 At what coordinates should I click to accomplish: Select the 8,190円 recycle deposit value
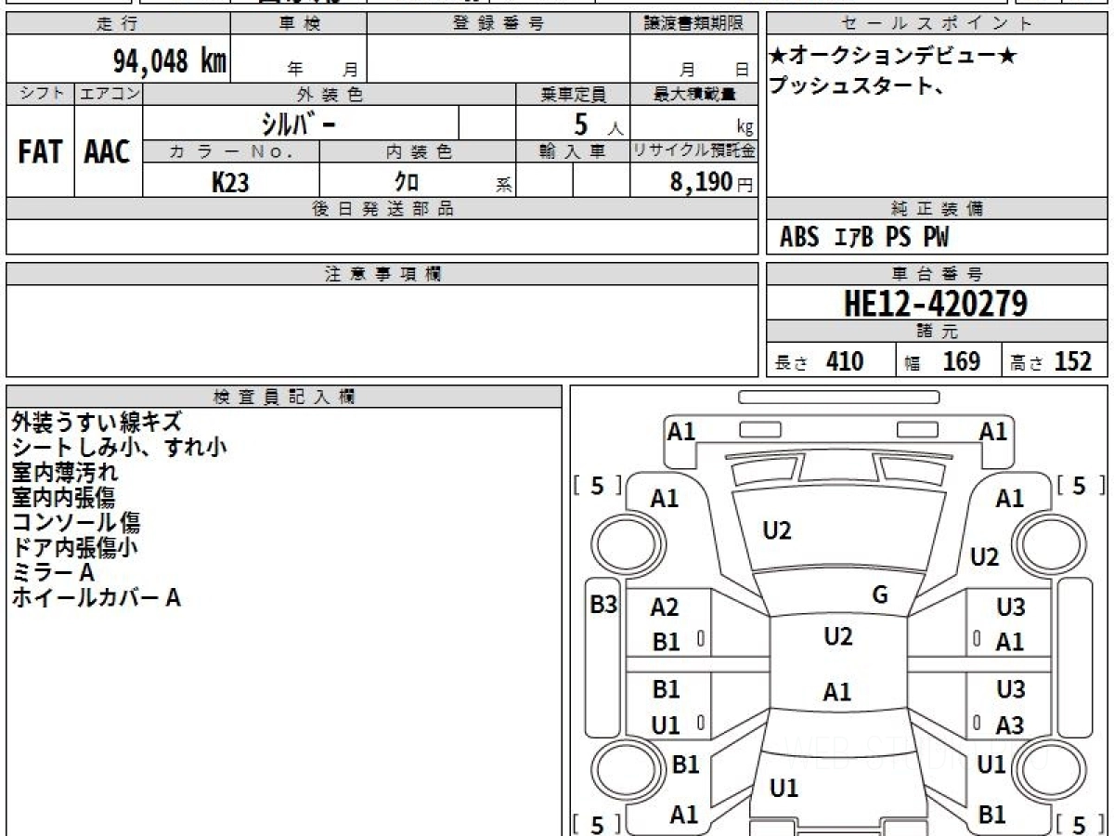pyautogui.click(x=712, y=182)
